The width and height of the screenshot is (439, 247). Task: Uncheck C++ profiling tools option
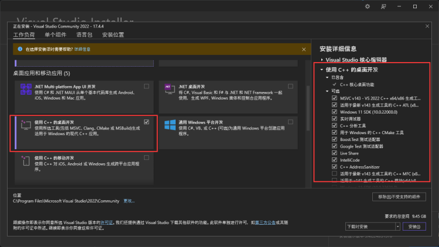point(334,125)
